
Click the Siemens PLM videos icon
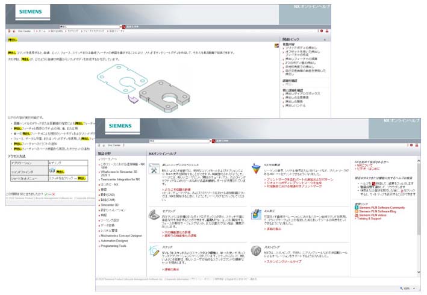(356, 215)
